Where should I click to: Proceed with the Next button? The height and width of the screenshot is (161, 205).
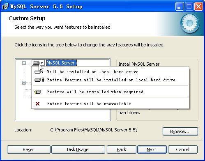[152, 149]
